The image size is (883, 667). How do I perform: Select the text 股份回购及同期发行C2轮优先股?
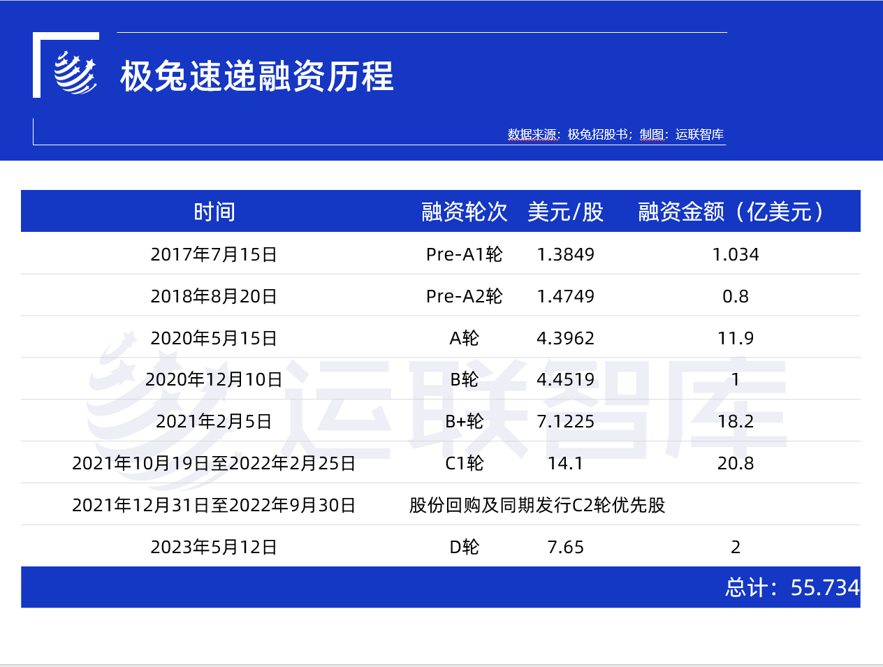537,505
